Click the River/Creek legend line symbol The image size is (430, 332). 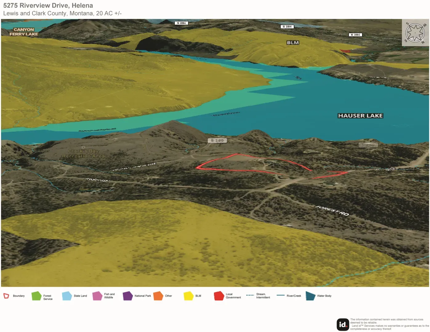point(280,295)
